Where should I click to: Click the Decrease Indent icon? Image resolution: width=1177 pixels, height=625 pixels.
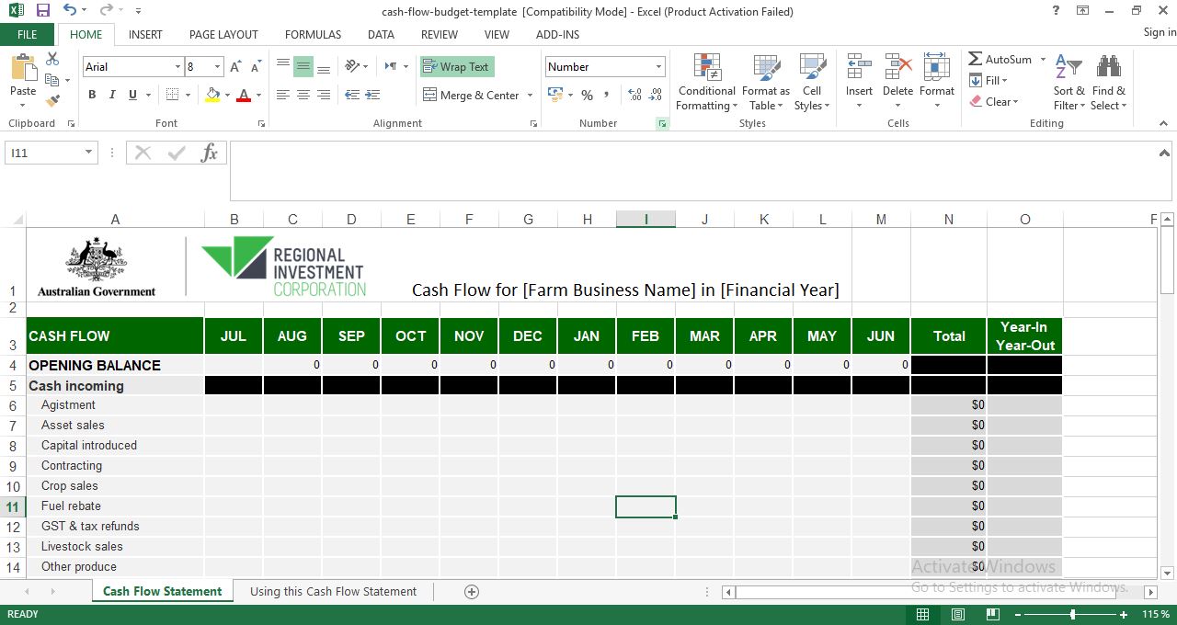pyautogui.click(x=352, y=95)
